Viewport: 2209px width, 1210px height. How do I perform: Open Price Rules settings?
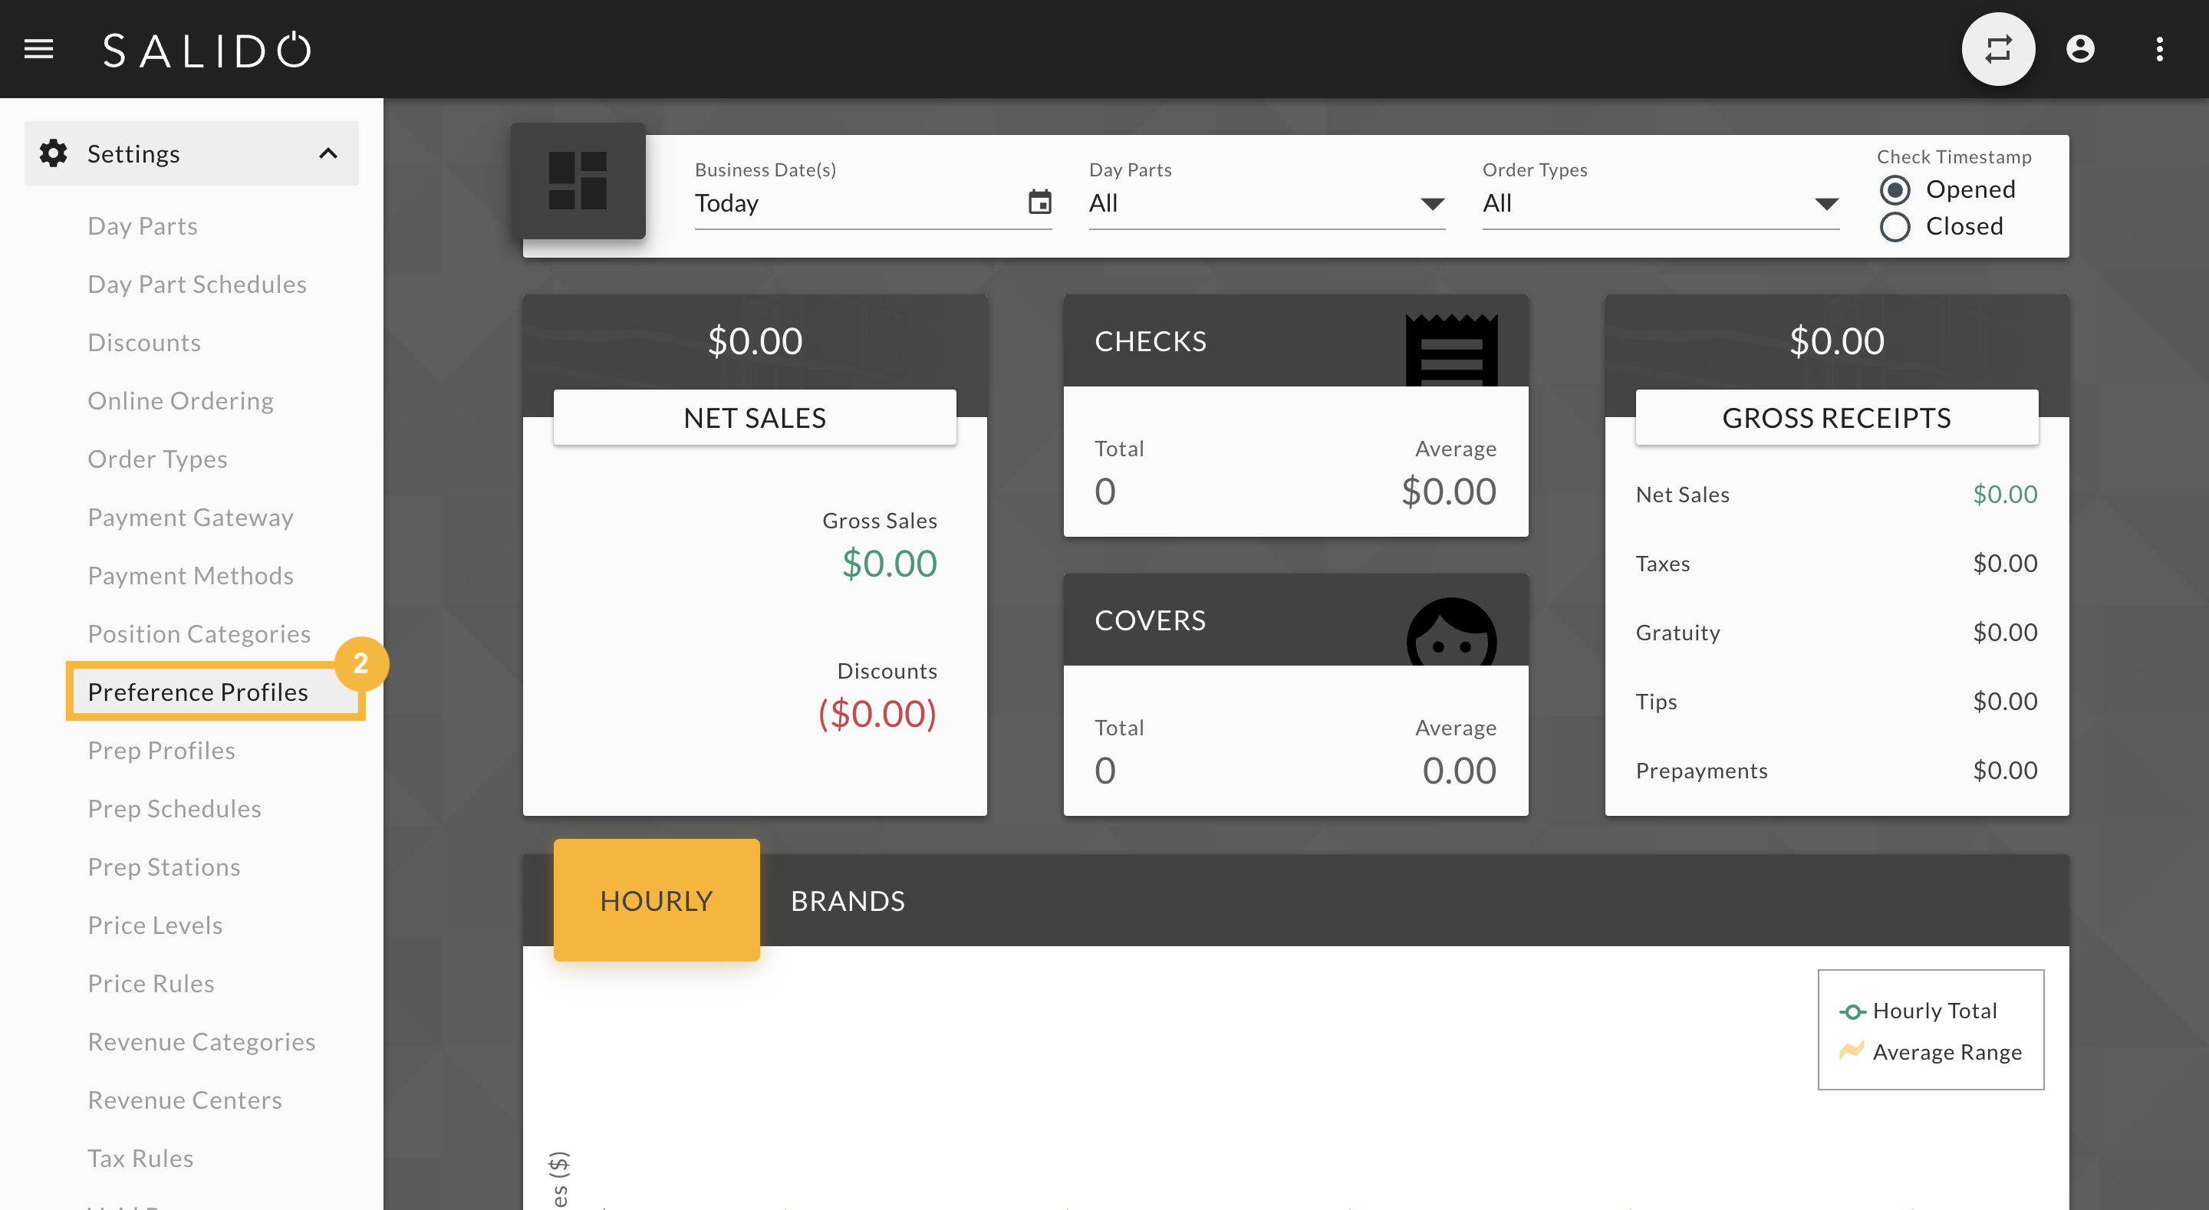tap(151, 984)
